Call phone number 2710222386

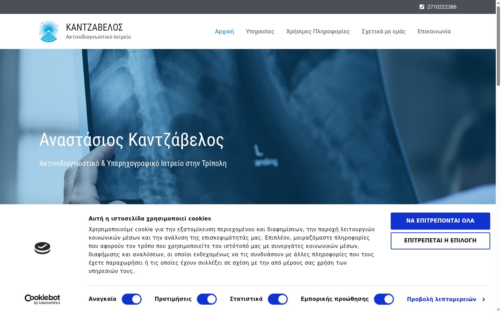[442, 7]
